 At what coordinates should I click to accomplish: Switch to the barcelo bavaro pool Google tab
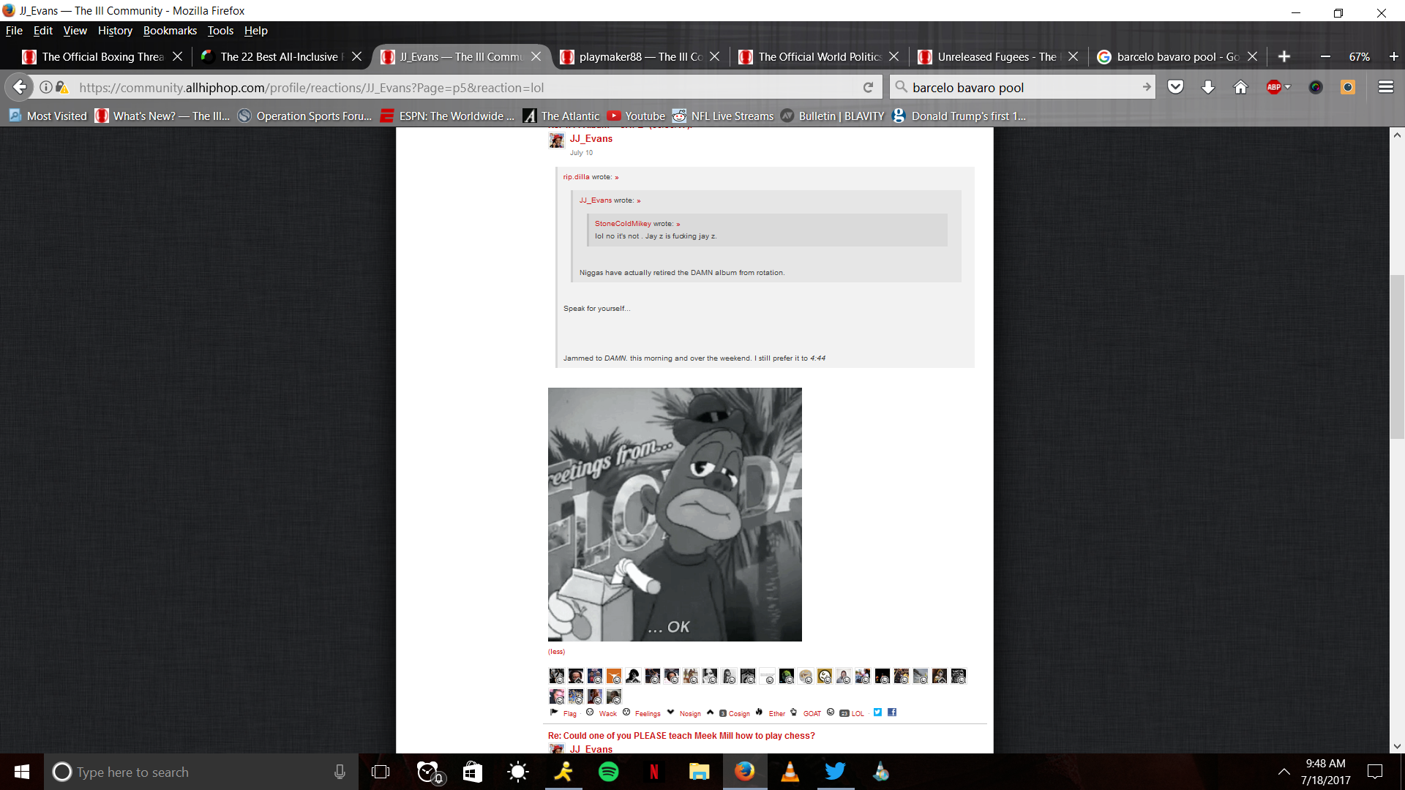(x=1177, y=56)
